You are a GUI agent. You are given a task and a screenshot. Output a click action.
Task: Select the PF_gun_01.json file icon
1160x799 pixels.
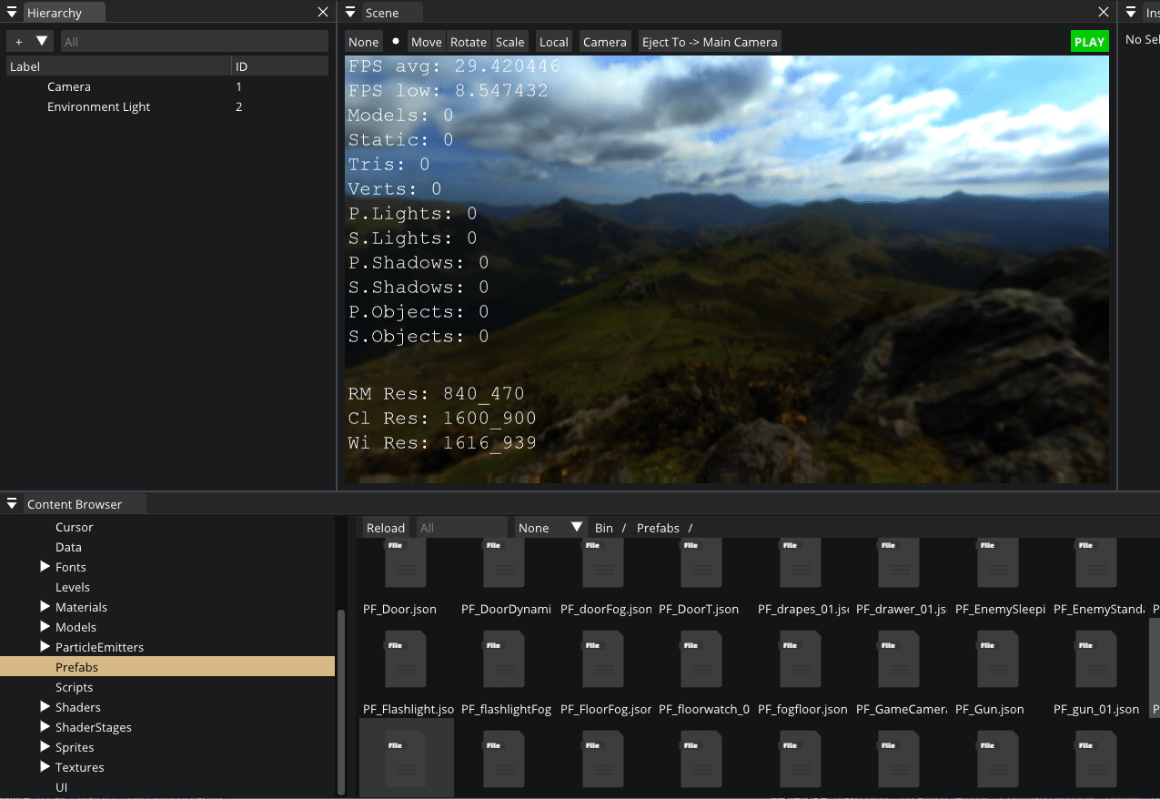1096,659
